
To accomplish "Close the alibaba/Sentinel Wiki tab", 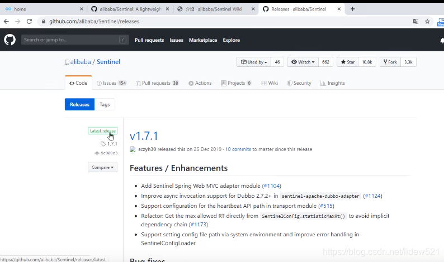I will [x=253, y=9].
